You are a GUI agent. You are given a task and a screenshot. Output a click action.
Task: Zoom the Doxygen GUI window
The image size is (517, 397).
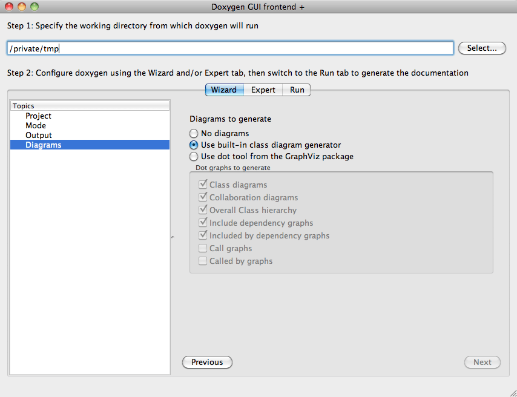coord(35,6)
